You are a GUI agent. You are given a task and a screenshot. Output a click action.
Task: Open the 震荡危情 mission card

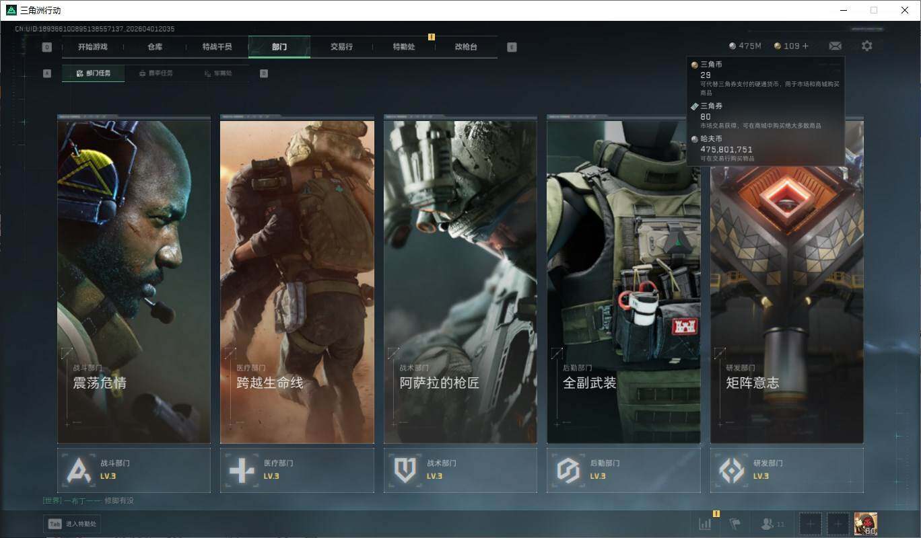134,279
